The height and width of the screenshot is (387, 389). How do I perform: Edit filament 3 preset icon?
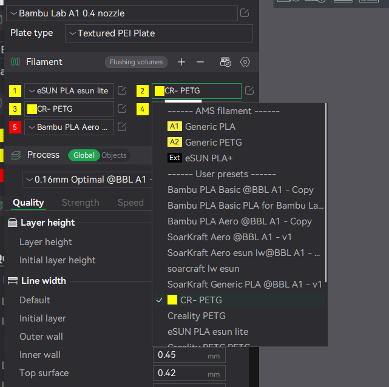coord(122,109)
